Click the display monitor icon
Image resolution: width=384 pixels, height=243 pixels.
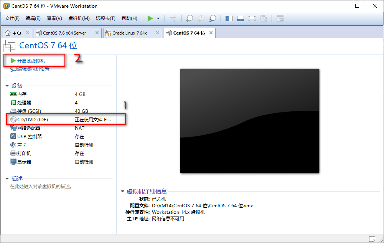[x=13, y=162]
